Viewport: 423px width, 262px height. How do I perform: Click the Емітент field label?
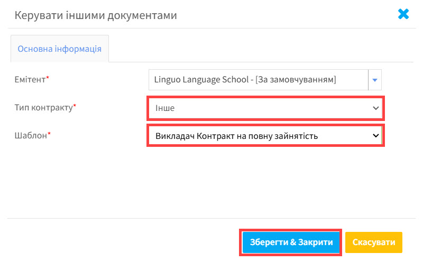(30, 79)
